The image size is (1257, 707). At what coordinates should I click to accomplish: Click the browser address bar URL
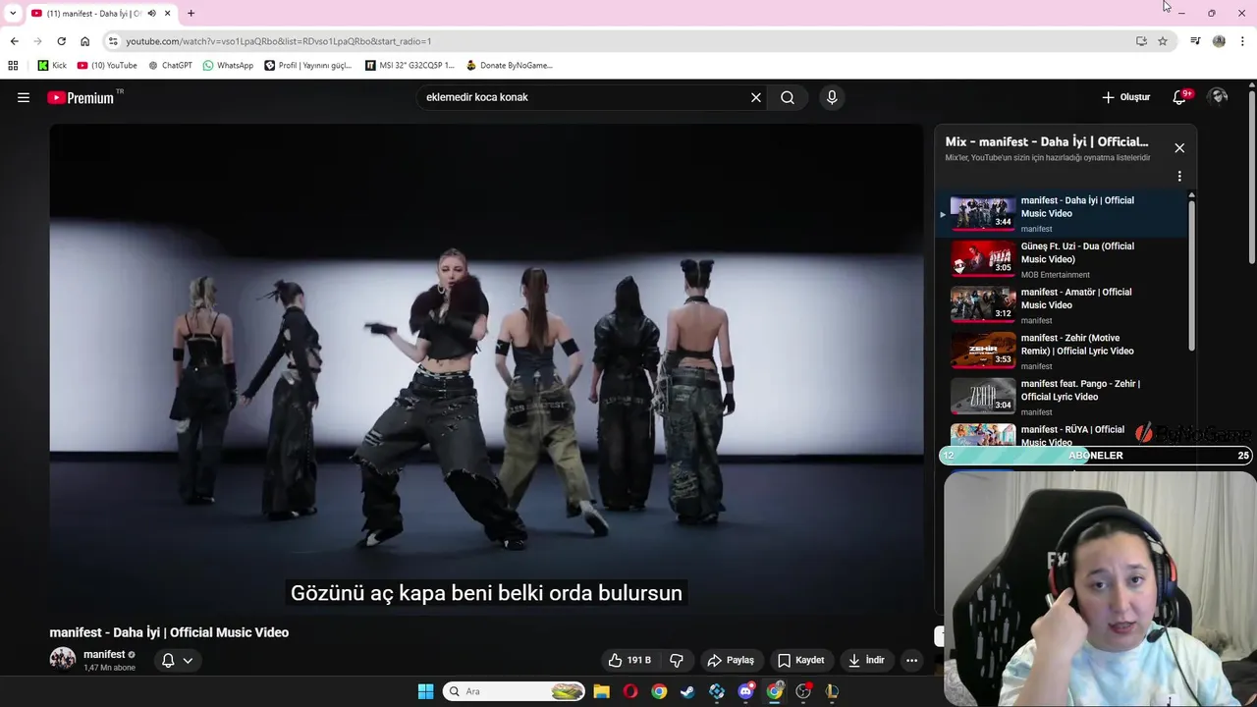(279, 41)
